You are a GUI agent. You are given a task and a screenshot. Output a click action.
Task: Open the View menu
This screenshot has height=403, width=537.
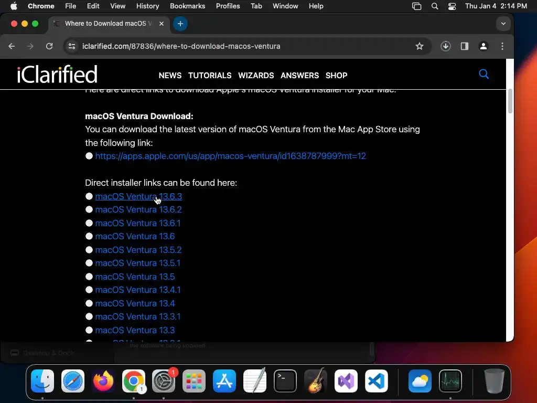click(x=117, y=6)
